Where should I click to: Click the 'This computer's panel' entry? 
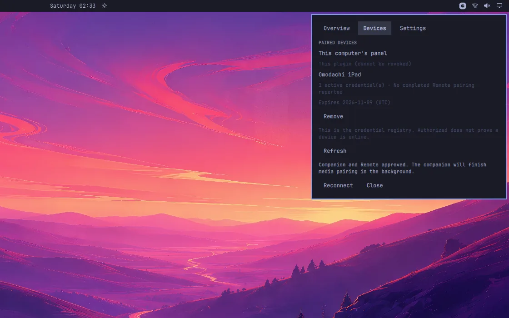(x=353, y=53)
